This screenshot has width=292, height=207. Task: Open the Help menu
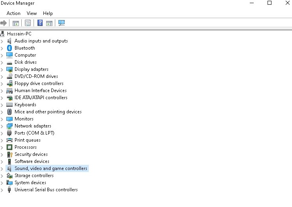(48, 13)
